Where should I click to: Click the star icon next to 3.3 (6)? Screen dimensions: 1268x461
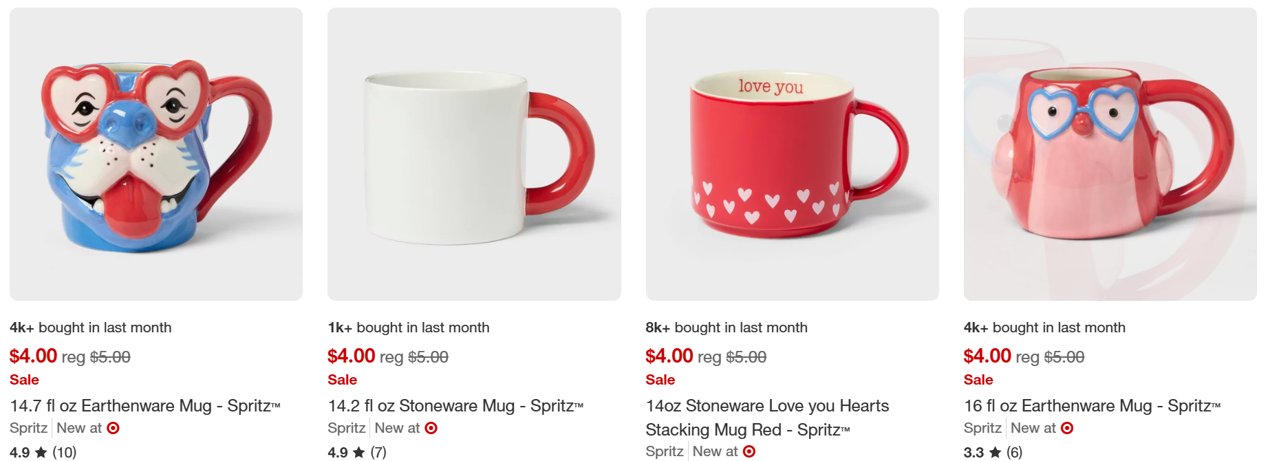(995, 452)
